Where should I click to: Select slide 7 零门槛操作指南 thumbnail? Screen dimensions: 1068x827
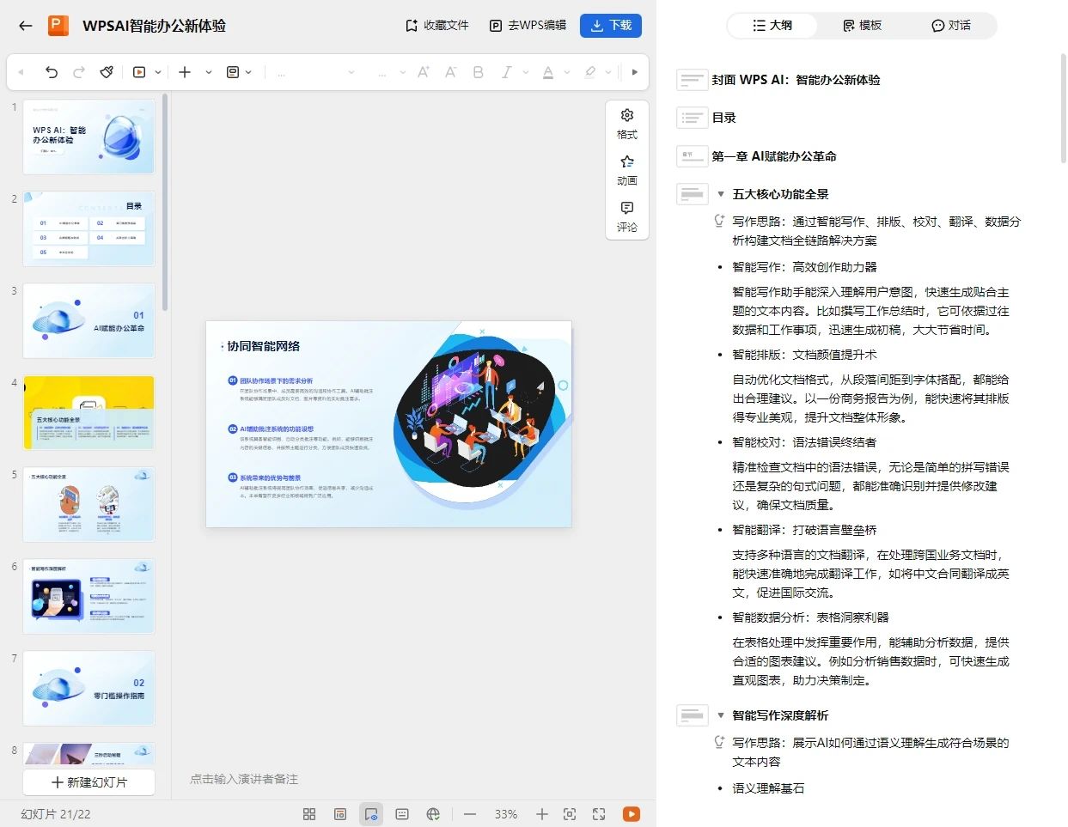(x=89, y=688)
